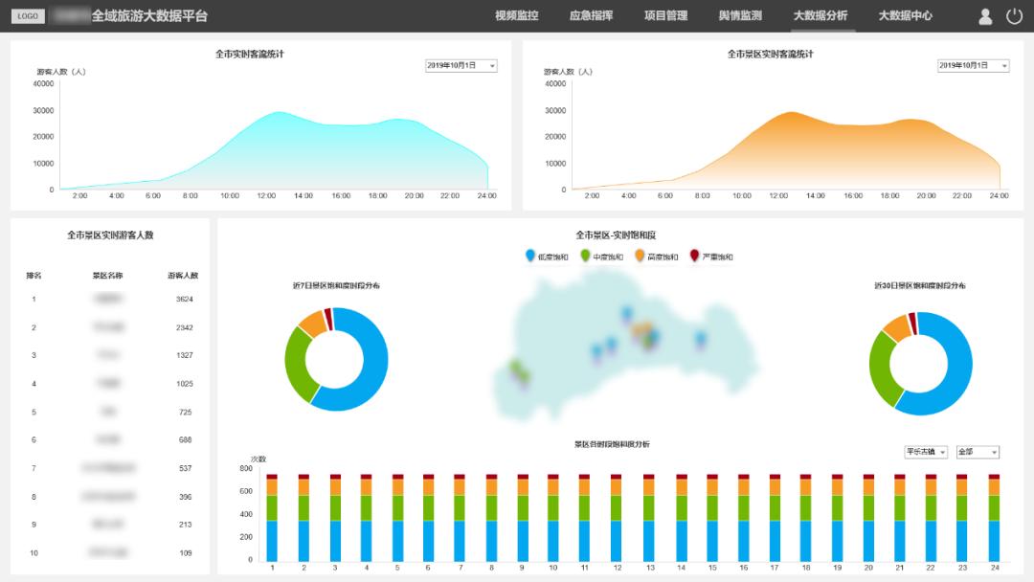Open the 应急指挥 tab
The image size is (1034, 582).
click(x=592, y=16)
